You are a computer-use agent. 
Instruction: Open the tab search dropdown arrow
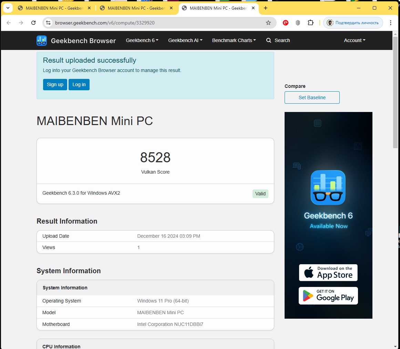[x=8, y=8]
